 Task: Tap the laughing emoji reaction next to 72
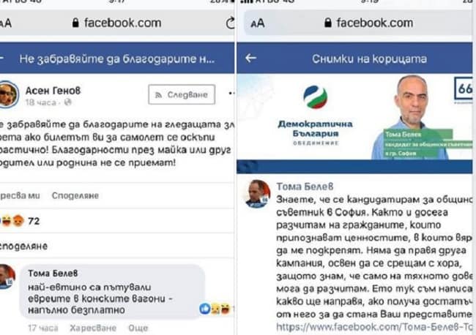click(7, 221)
